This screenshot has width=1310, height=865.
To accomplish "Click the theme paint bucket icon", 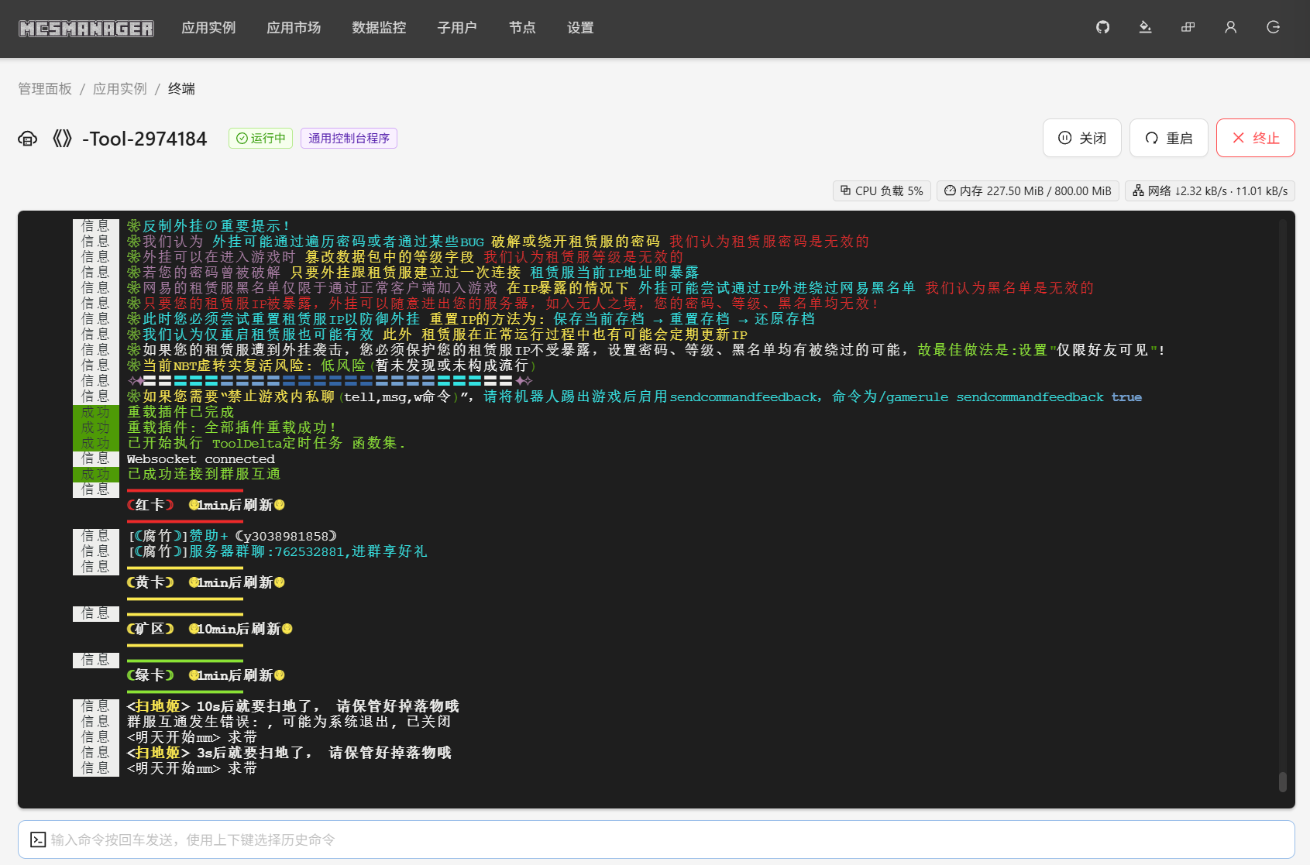I will tap(1145, 28).
